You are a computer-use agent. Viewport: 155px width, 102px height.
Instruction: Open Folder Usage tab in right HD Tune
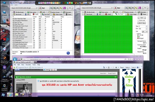point(132,14)
